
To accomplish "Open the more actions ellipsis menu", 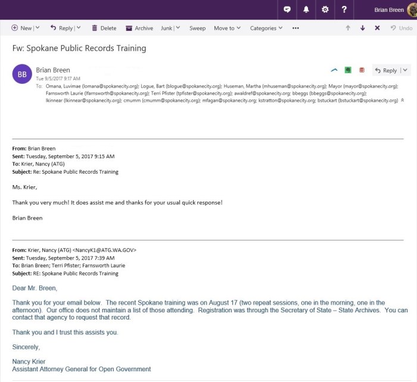I will click(x=295, y=28).
